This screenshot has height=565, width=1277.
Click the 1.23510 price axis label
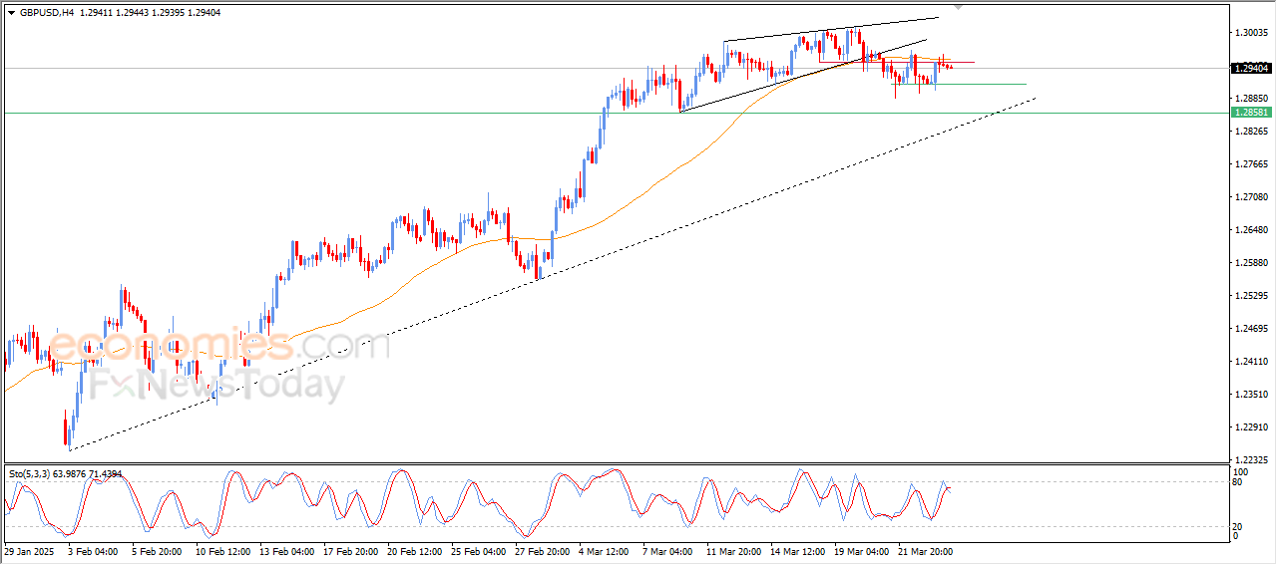click(x=1251, y=395)
